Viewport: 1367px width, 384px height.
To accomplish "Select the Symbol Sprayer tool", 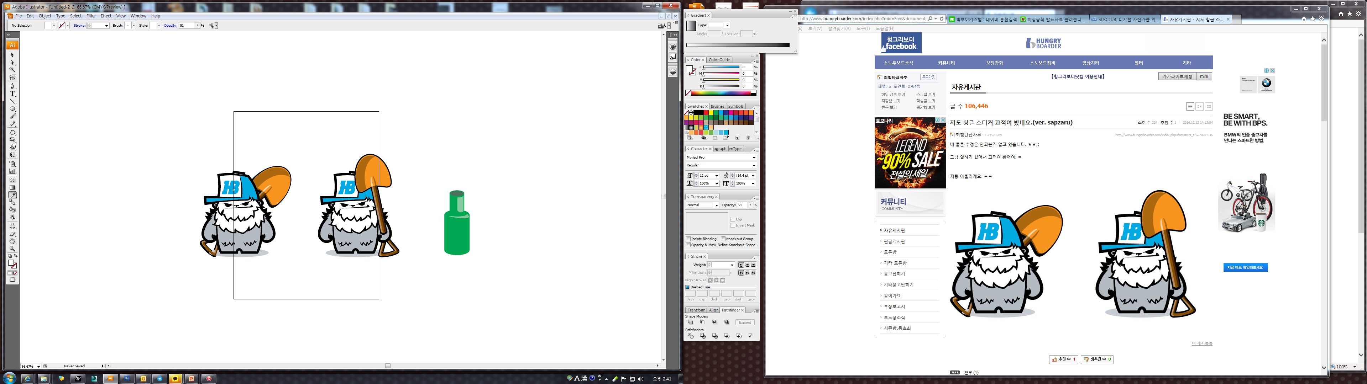I will point(12,163).
